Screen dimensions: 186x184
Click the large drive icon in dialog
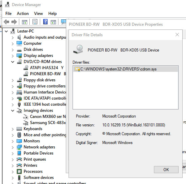coord(78,49)
